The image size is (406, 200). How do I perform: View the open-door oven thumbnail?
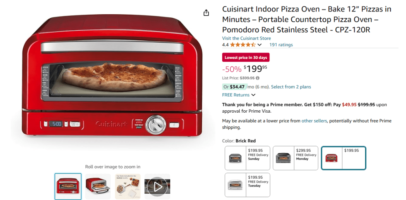point(98,186)
